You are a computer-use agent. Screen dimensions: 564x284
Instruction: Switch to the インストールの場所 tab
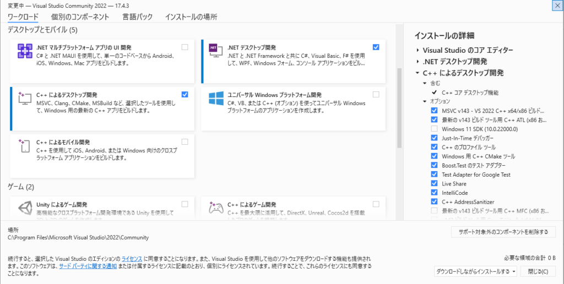(191, 17)
